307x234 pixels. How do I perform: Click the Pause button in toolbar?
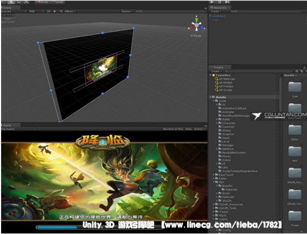(x=220, y=2)
